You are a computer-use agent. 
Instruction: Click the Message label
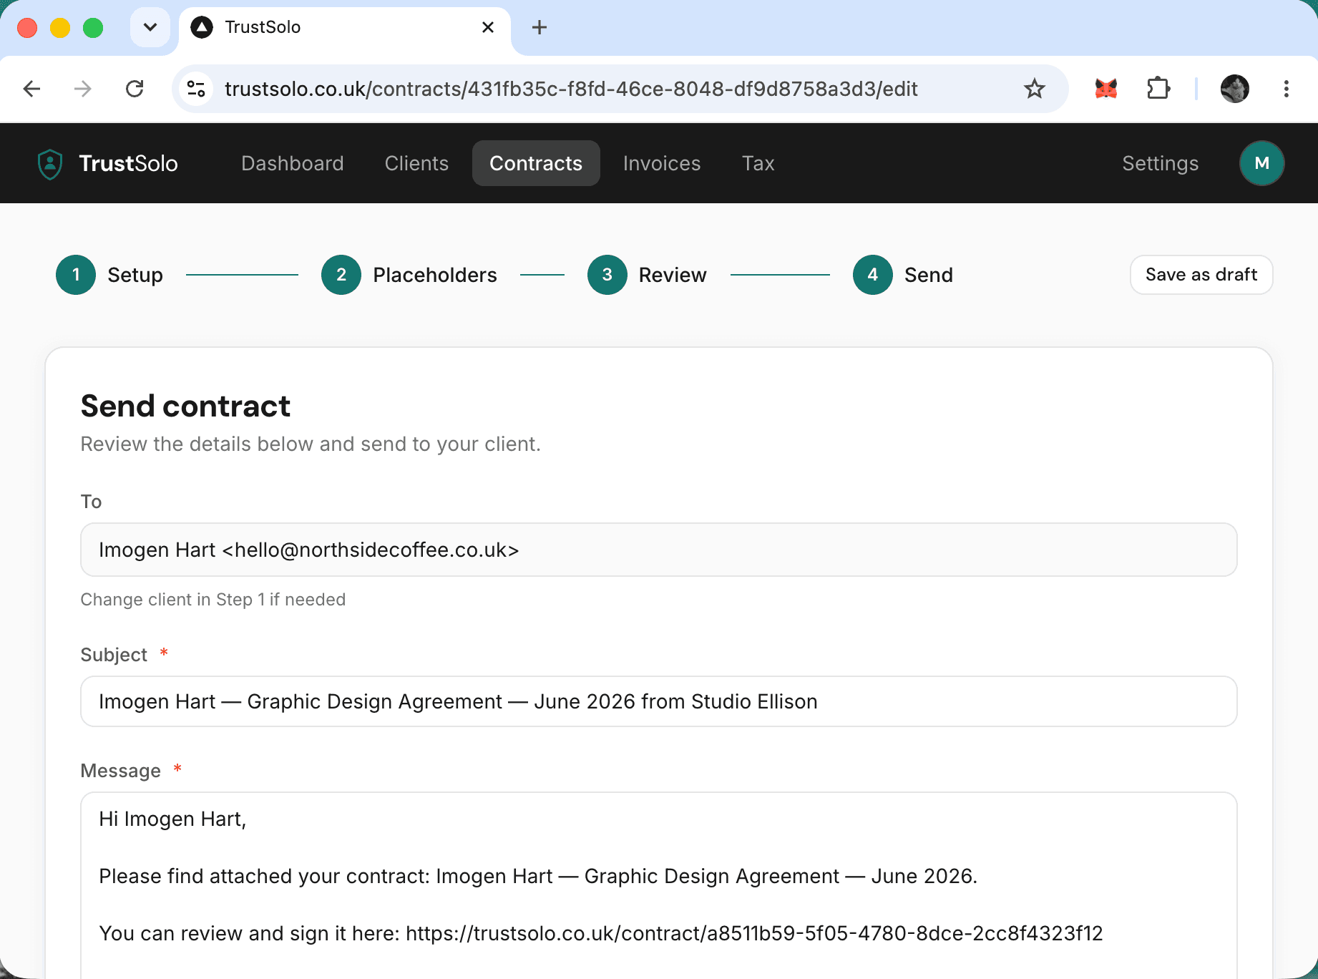pyautogui.click(x=120, y=771)
